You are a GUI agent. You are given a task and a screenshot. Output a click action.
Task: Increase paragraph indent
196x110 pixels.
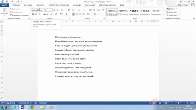pyautogui.click(x=94, y=10)
